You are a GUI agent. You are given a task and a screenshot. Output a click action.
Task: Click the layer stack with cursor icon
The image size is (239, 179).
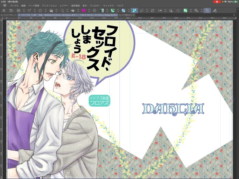[171, 10]
